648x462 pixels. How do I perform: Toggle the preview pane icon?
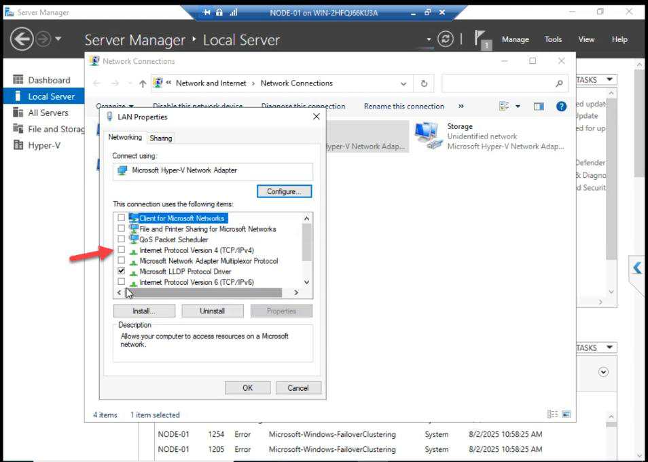click(x=539, y=107)
